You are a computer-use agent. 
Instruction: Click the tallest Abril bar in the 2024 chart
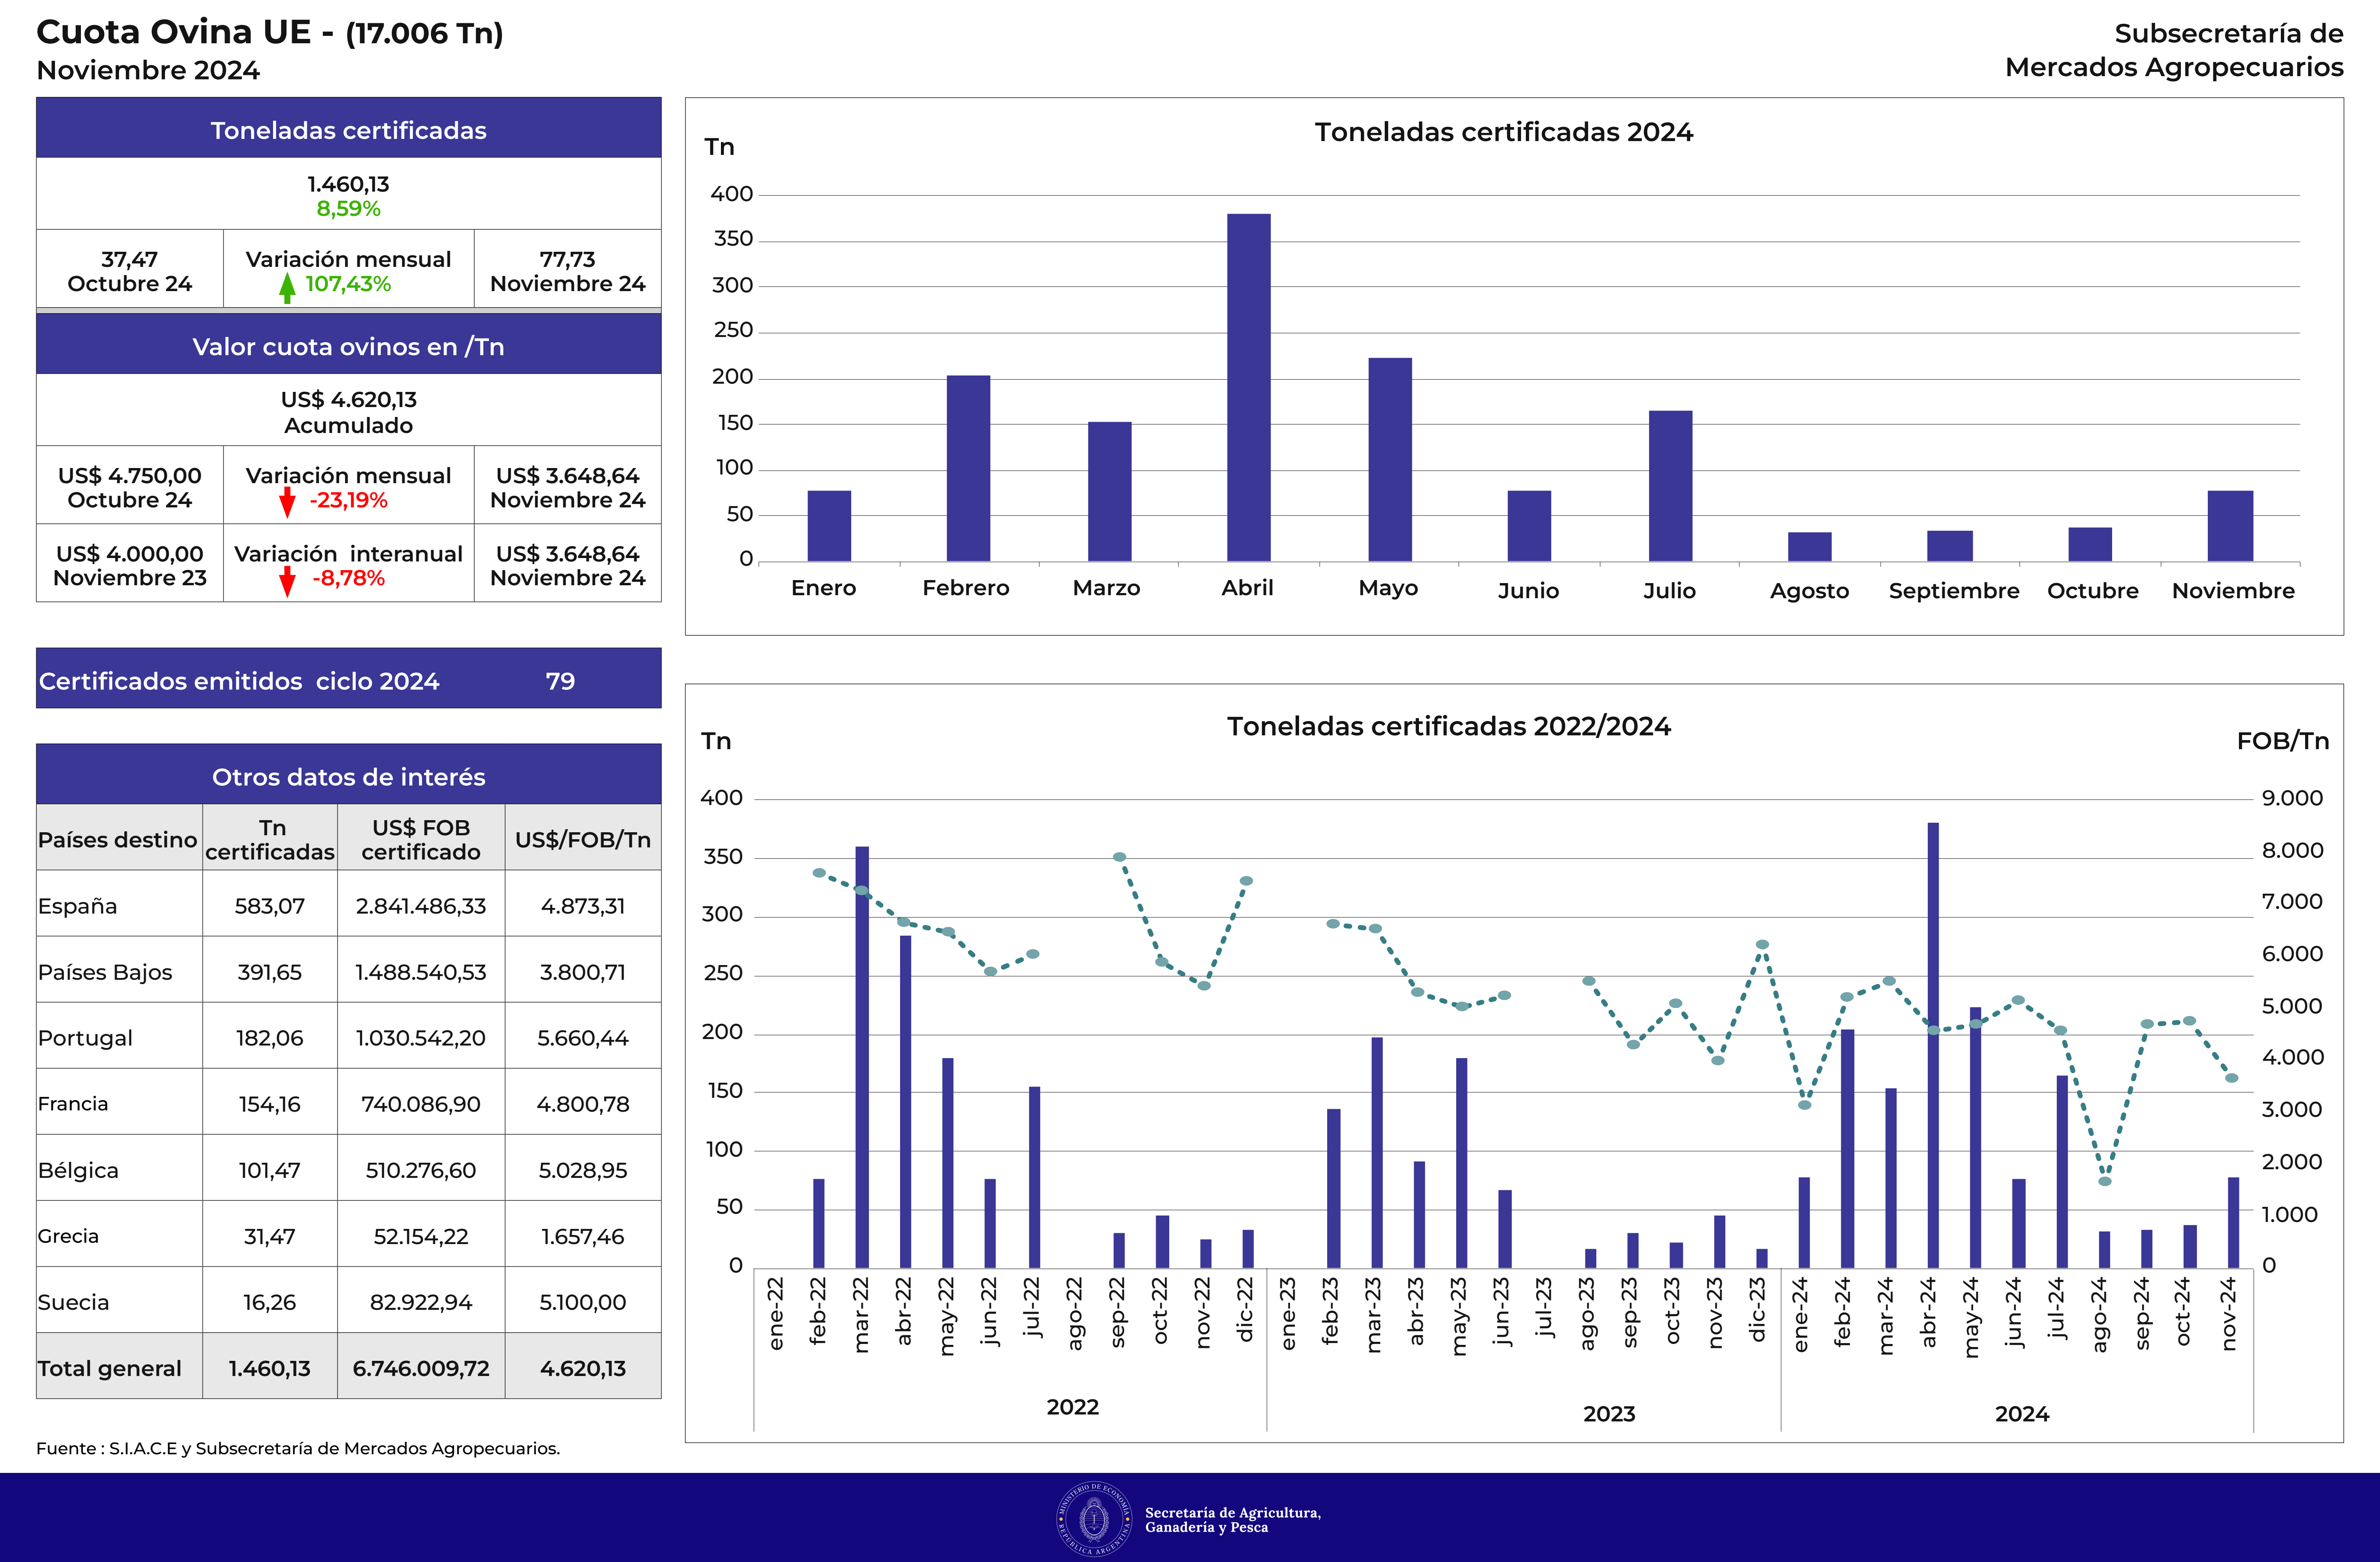point(1249,387)
